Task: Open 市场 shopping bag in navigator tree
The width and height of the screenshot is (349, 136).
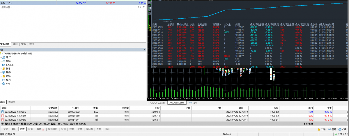Action: 4,76
